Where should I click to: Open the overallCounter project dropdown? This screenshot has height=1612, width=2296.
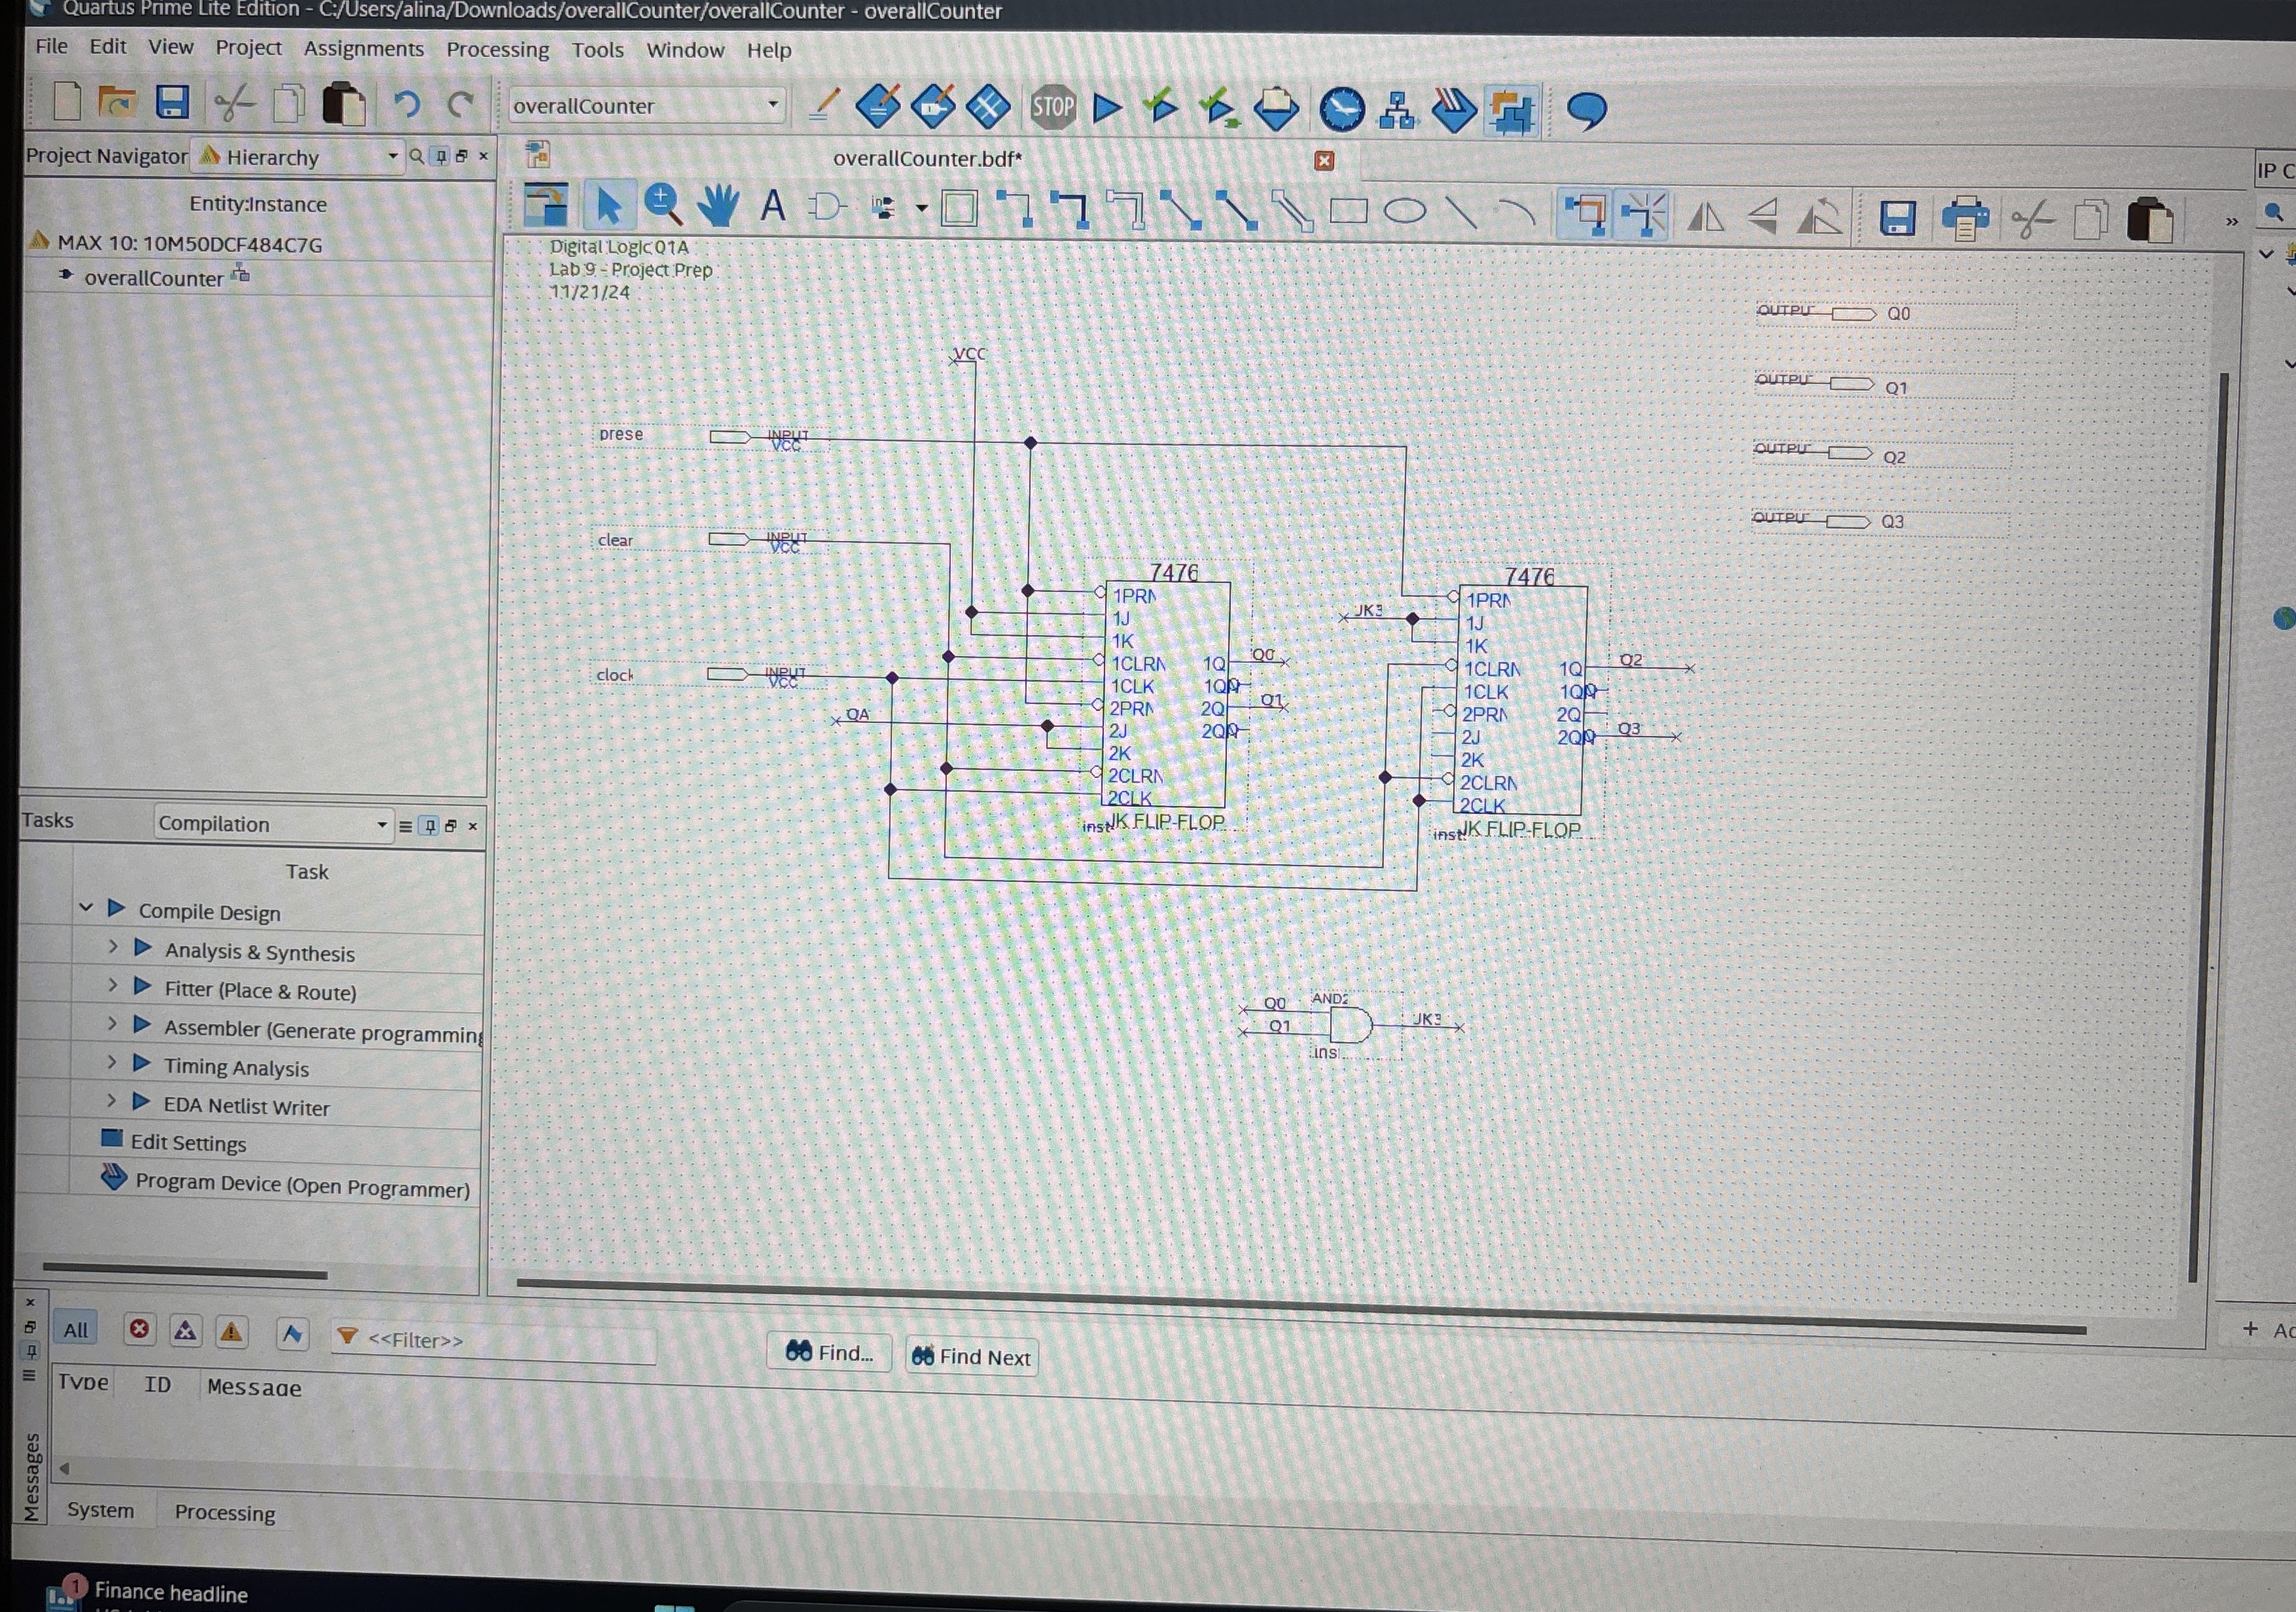772,105
